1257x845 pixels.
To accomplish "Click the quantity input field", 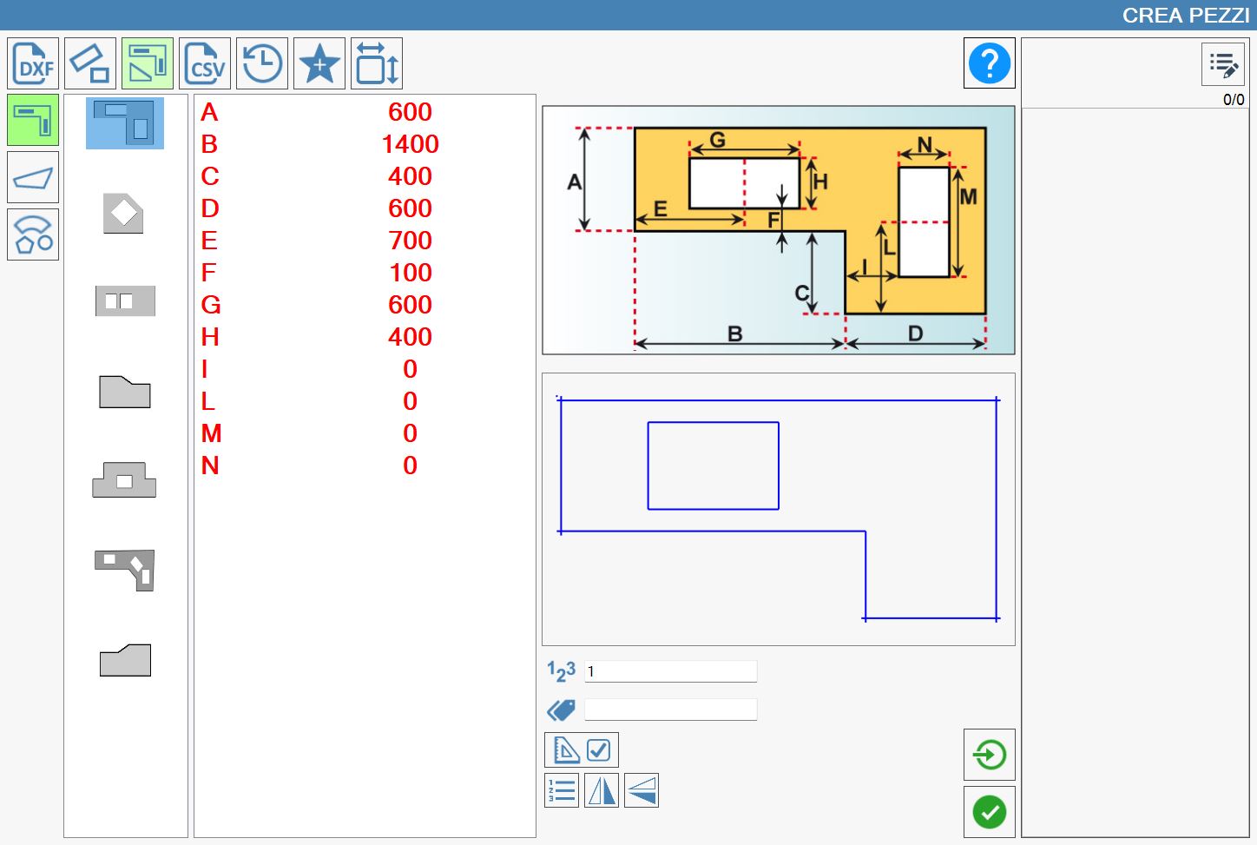I will click(x=671, y=671).
